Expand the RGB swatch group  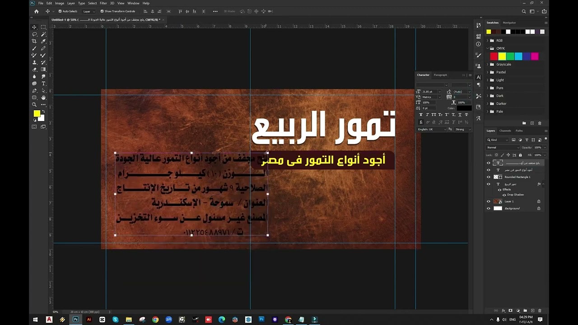click(x=488, y=41)
